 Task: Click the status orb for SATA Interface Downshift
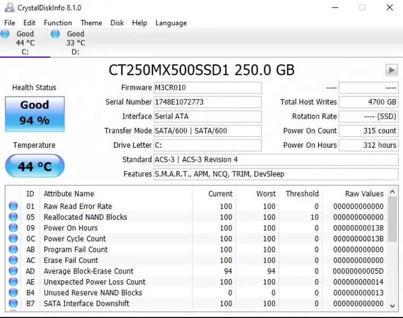pos(13,303)
